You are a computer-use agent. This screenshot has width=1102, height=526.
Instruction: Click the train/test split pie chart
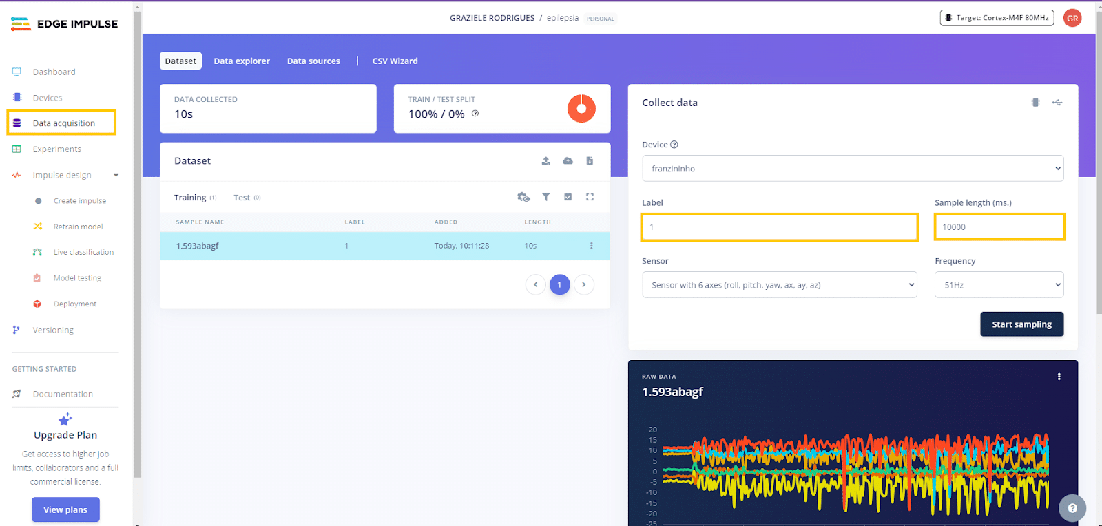click(x=581, y=109)
